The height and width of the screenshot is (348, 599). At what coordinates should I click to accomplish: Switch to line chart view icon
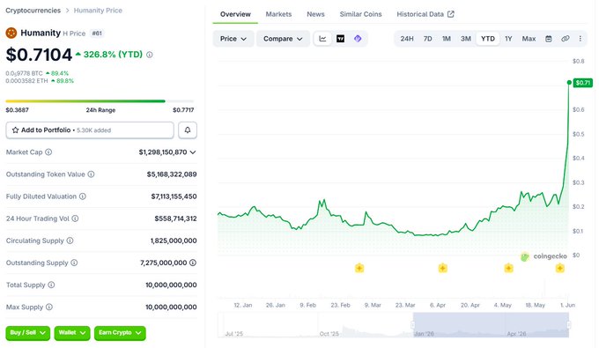tap(322, 39)
